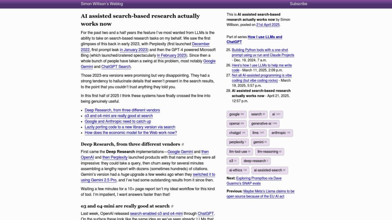This screenshot has height=220, width=392.
Task: Select the anthropic tag
Action: (281, 133)
